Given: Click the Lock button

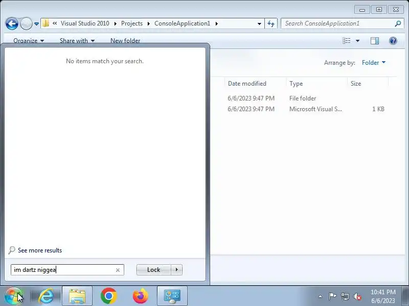Looking at the screenshot, I should click(x=154, y=270).
